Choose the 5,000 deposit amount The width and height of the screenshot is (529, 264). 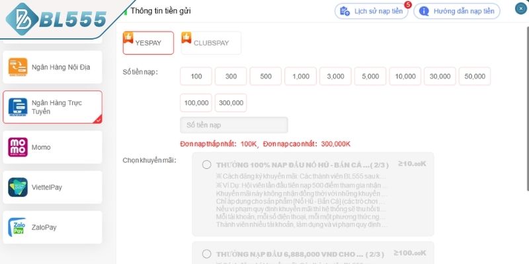(370, 76)
